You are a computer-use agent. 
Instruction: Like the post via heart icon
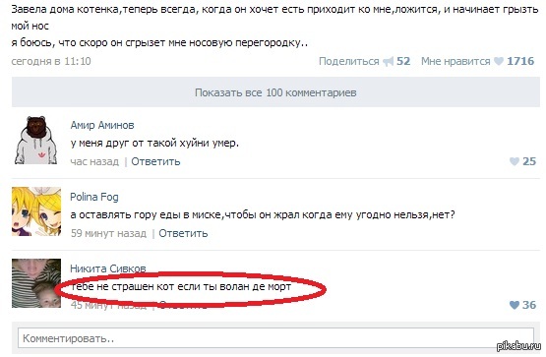pyautogui.click(x=499, y=61)
